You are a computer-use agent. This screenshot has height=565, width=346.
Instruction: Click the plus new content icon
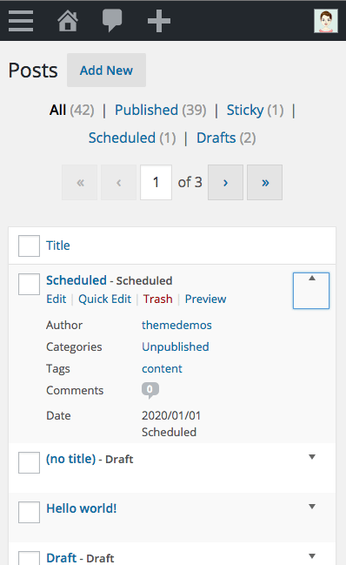(159, 21)
